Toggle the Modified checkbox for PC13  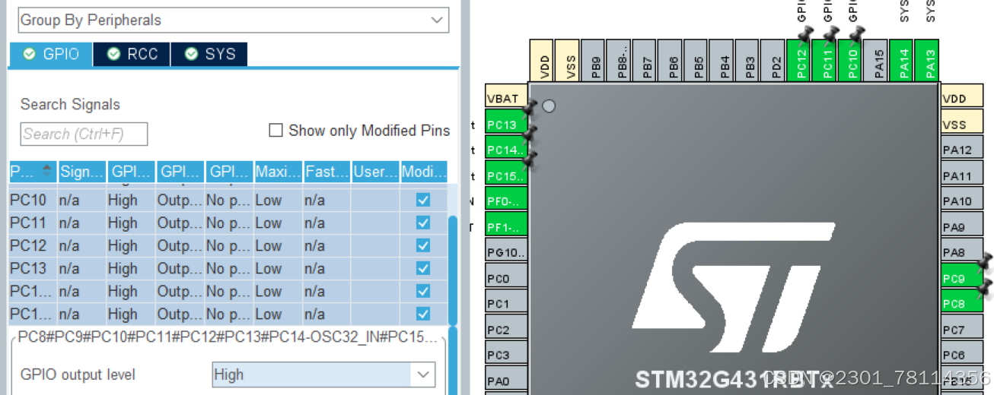423,268
